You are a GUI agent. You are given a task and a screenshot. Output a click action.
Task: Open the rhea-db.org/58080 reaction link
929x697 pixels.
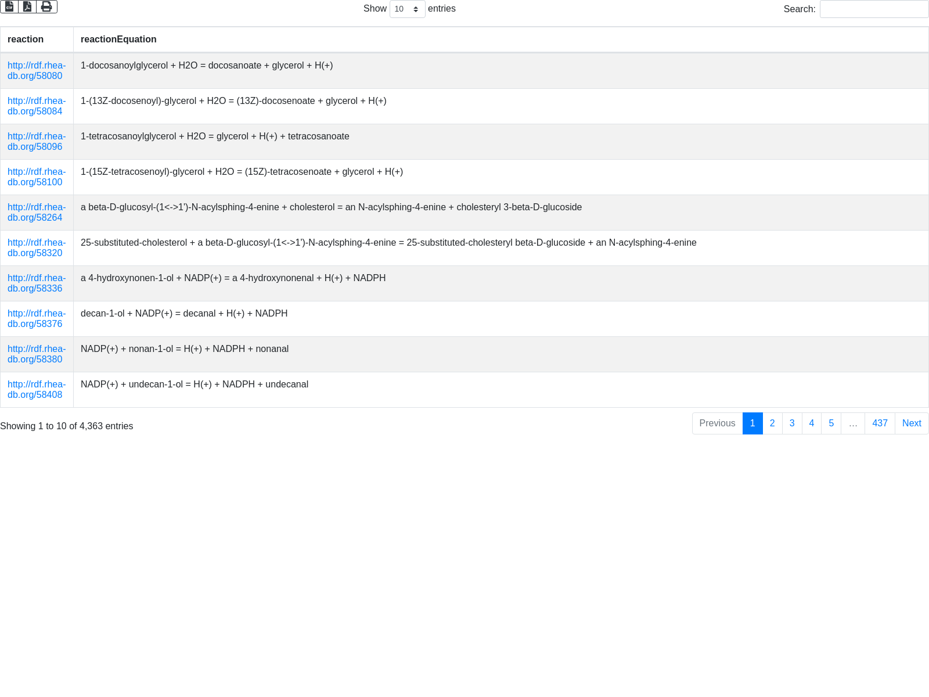point(36,71)
